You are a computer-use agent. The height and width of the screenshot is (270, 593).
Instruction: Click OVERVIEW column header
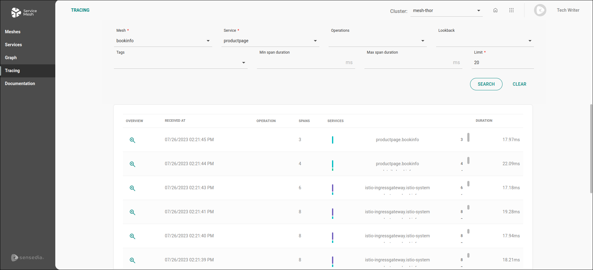pyautogui.click(x=134, y=121)
